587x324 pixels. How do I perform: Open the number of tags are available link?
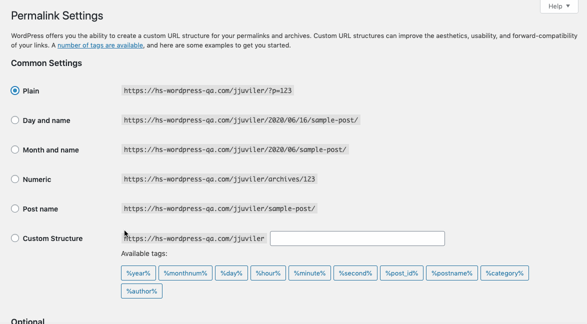click(x=100, y=45)
